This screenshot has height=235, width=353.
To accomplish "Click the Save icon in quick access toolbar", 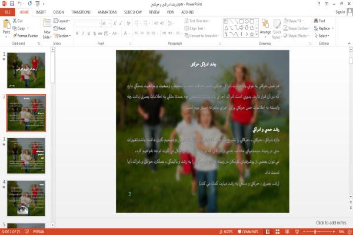I will click(x=12, y=4).
